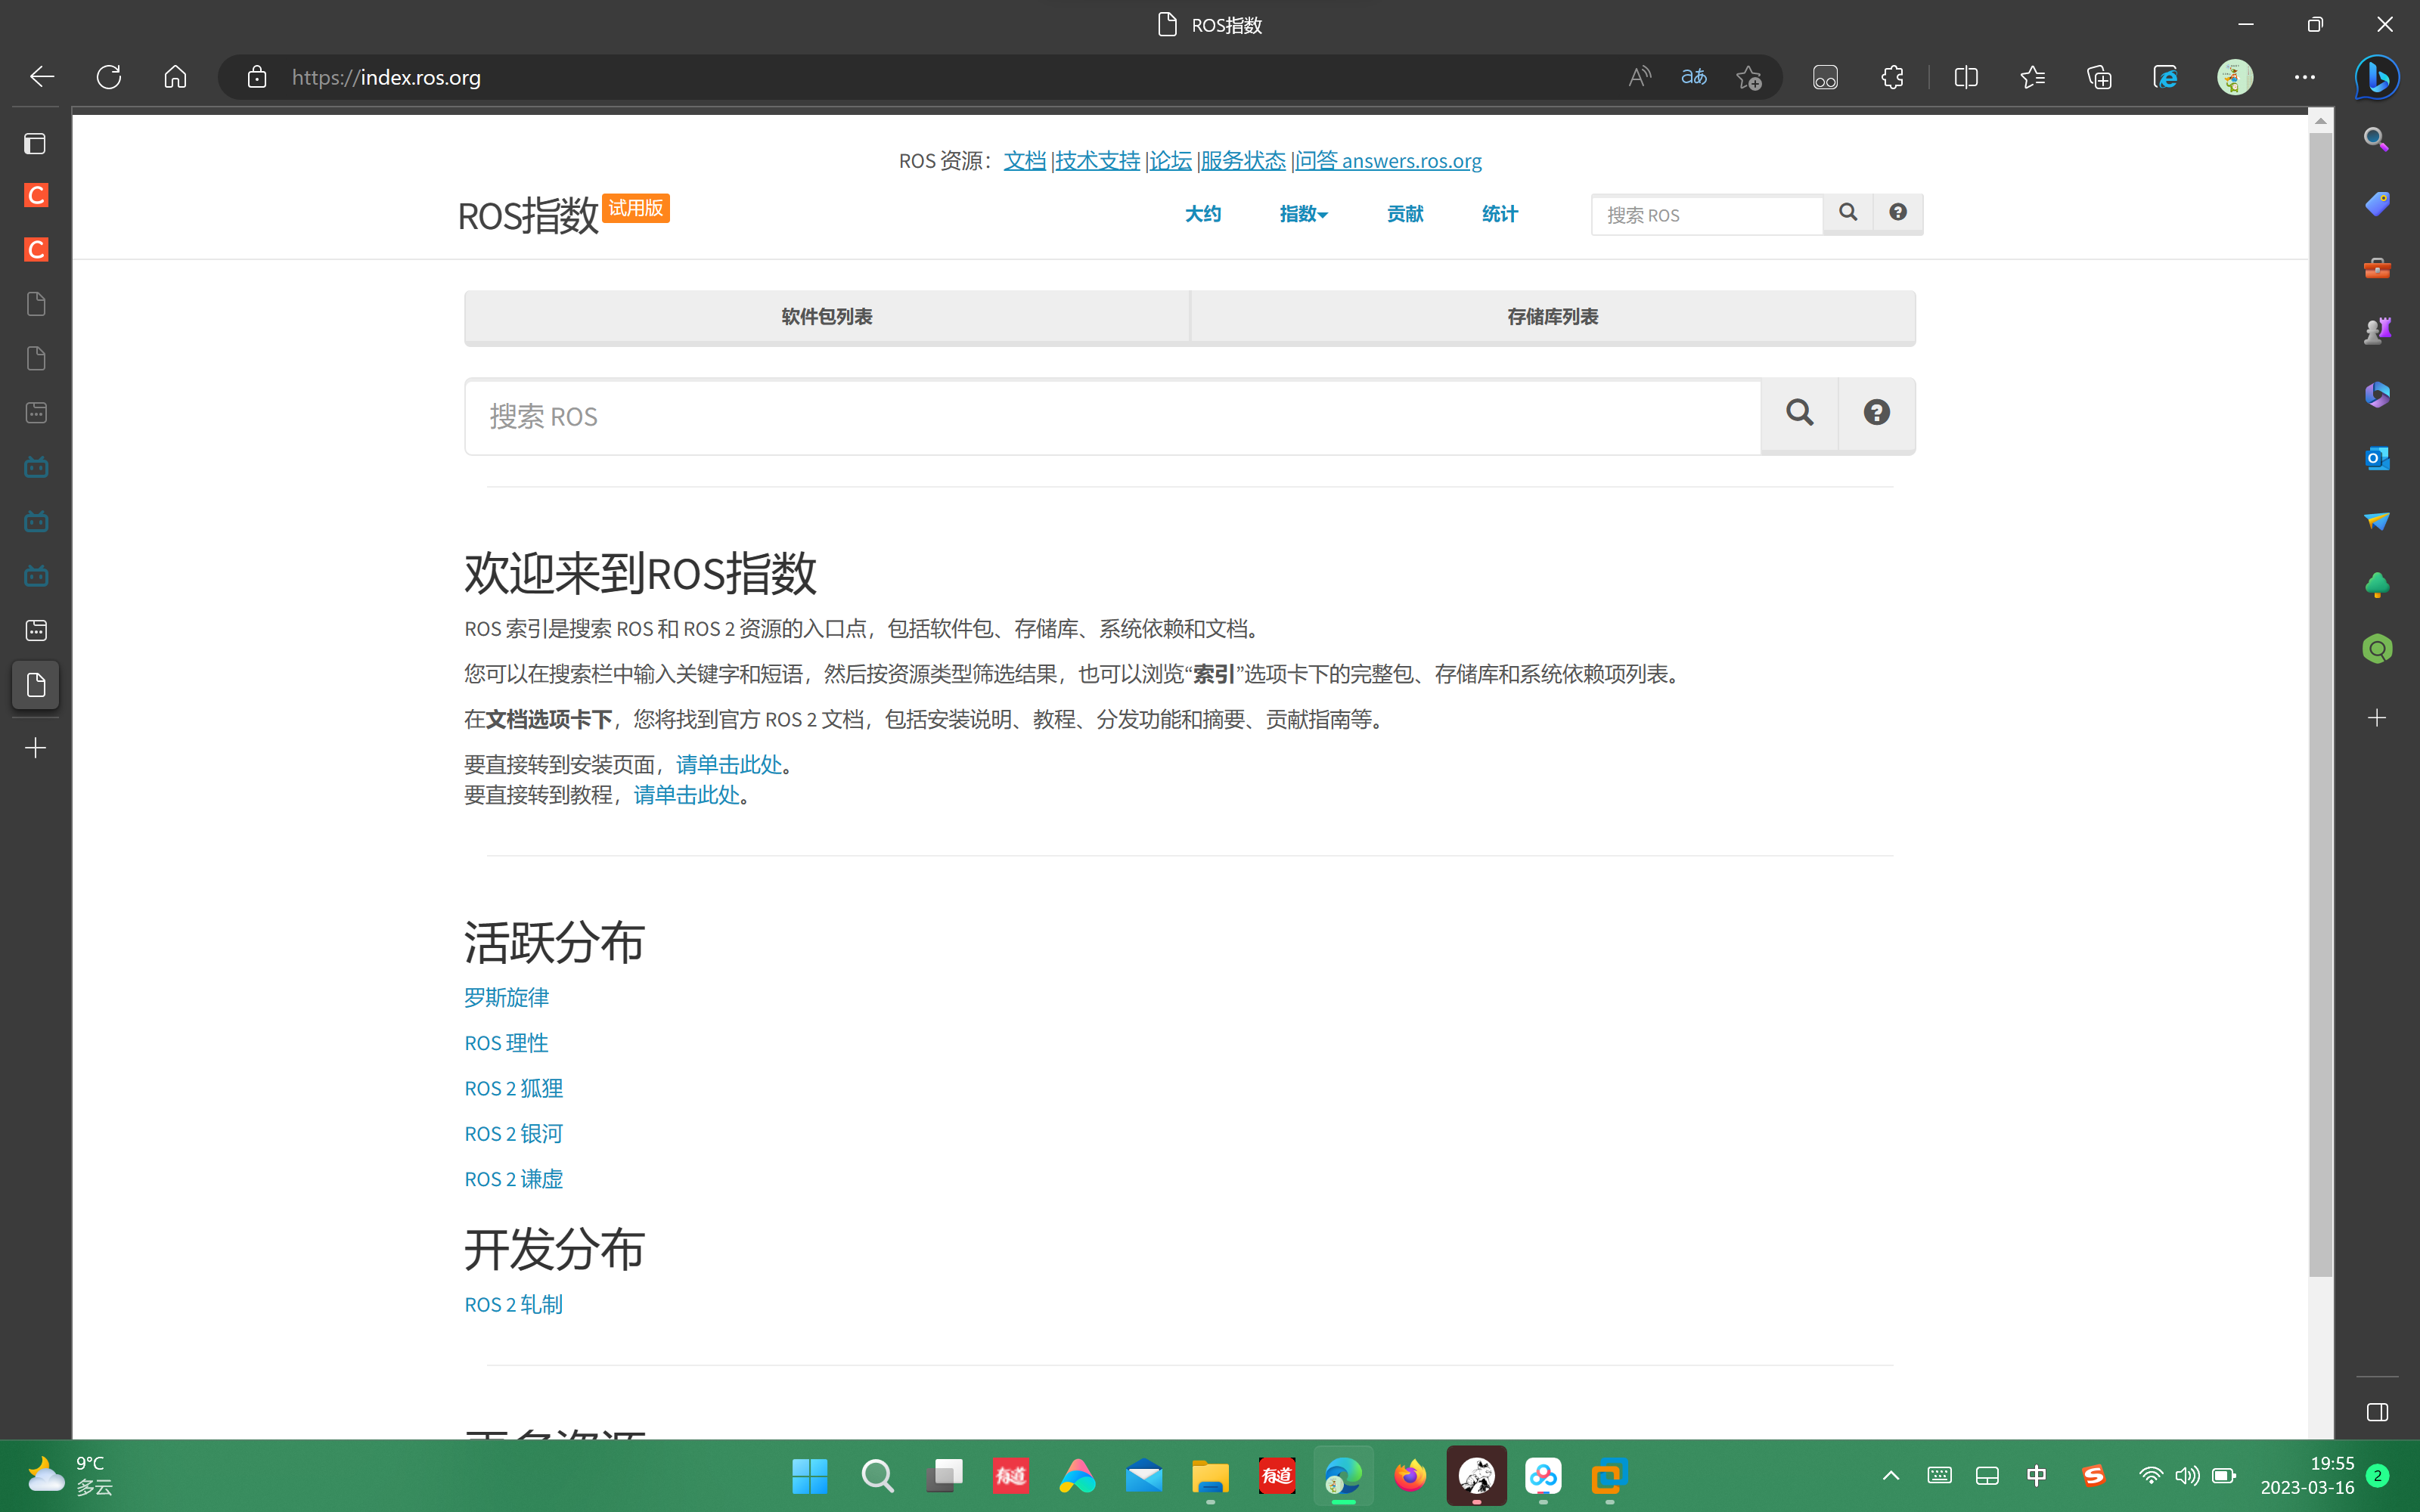The image size is (2420, 1512).
Task: Open the 统计 navigation item
Action: (x=1500, y=214)
